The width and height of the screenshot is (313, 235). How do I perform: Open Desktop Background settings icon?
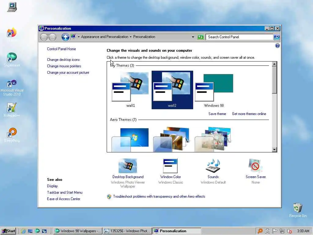(128, 166)
